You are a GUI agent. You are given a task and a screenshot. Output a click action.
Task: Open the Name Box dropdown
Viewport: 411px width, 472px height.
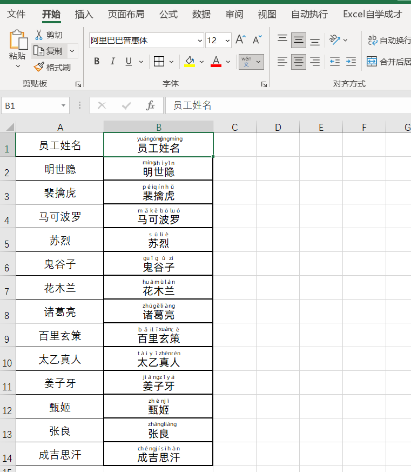[63, 105]
